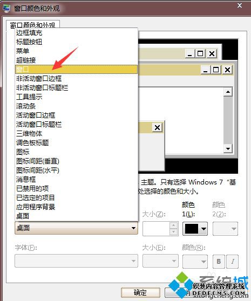The height and width of the screenshot is (301, 251).
Task: Click the Bold B font button
Action: click(x=219, y=261)
